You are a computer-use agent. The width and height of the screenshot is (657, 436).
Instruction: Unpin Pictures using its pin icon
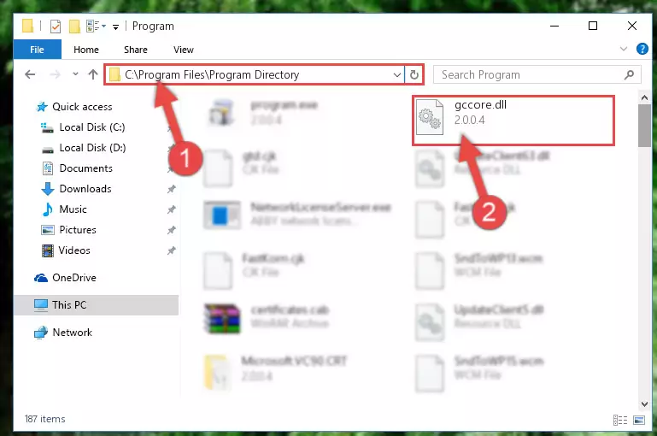point(172,230)
